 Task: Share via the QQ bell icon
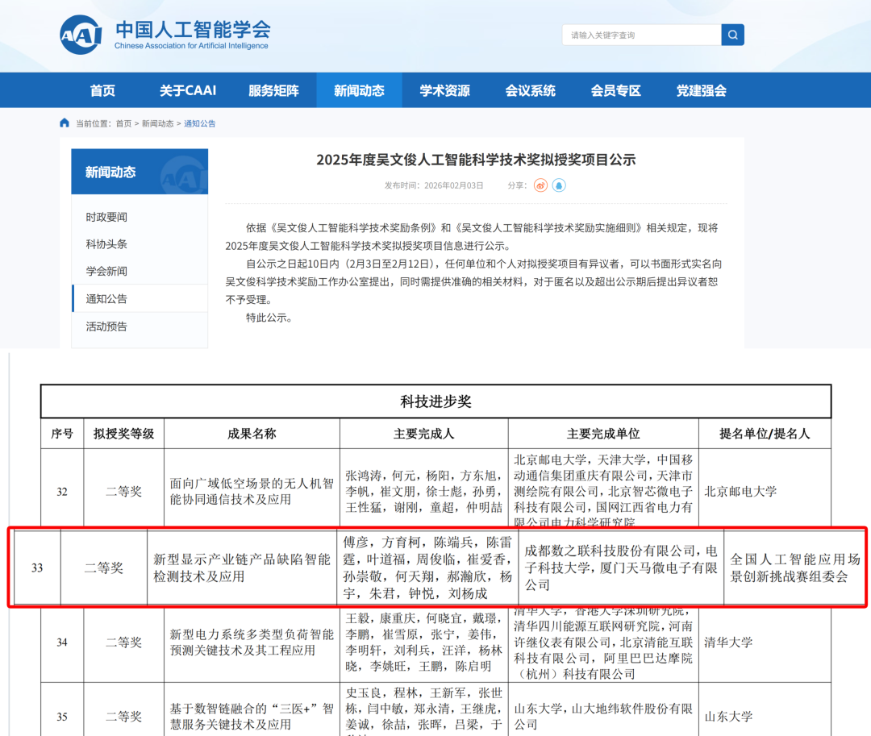pyautogui.click(x=559, y=185)
